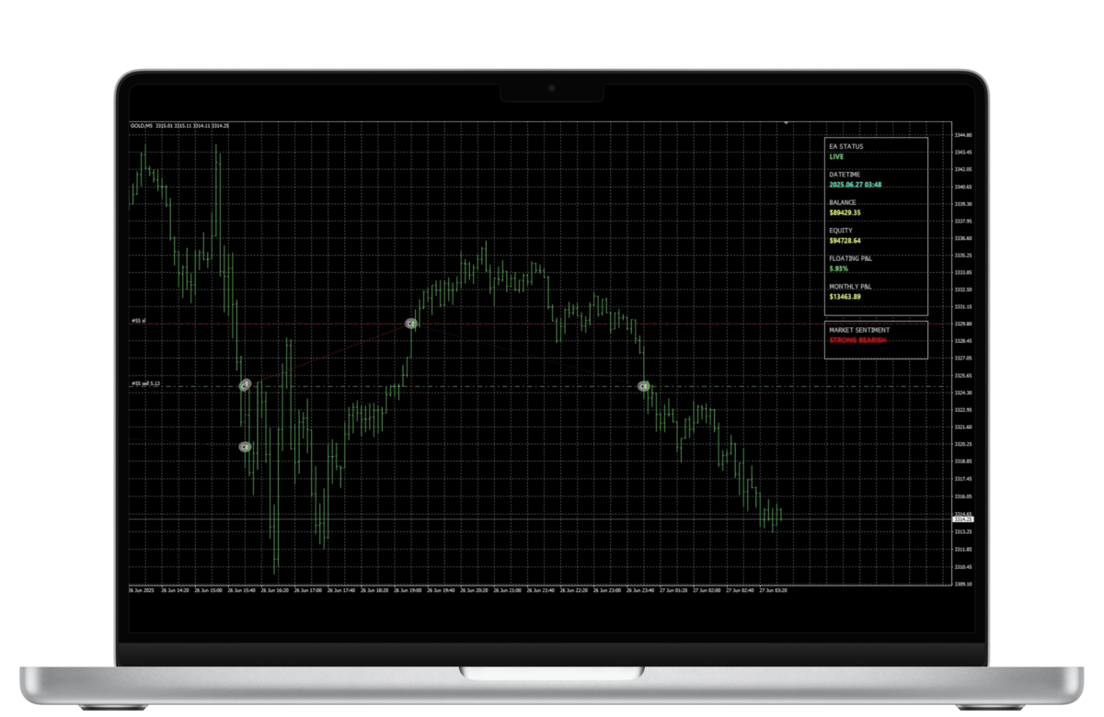Click the MARKET SENTIMENT panel header
This screenshot has height=717, width=1104.
[858, 329]
